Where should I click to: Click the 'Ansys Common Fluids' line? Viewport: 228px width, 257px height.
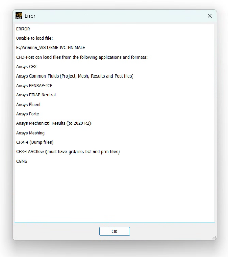(75, 76)
